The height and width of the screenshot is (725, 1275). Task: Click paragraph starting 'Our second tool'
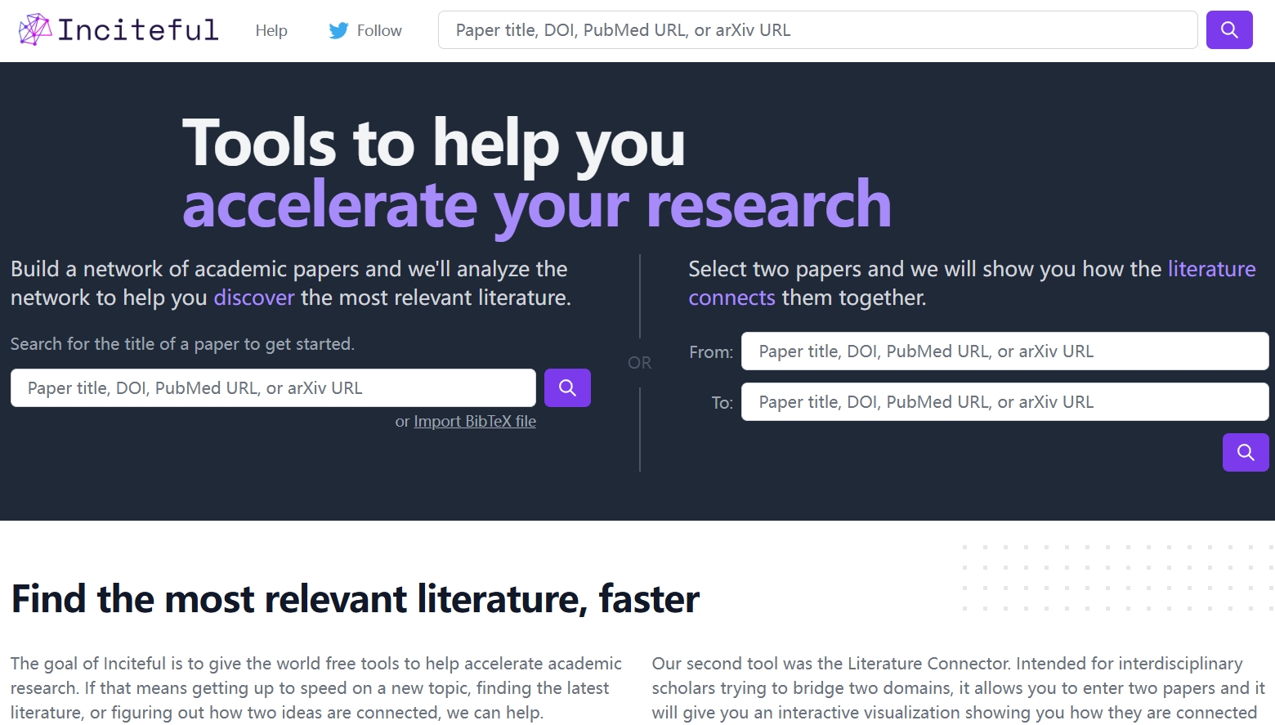click(x=958, y=688)
